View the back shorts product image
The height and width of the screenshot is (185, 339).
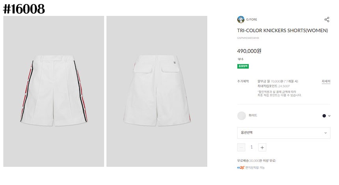(x=157, y=91)
